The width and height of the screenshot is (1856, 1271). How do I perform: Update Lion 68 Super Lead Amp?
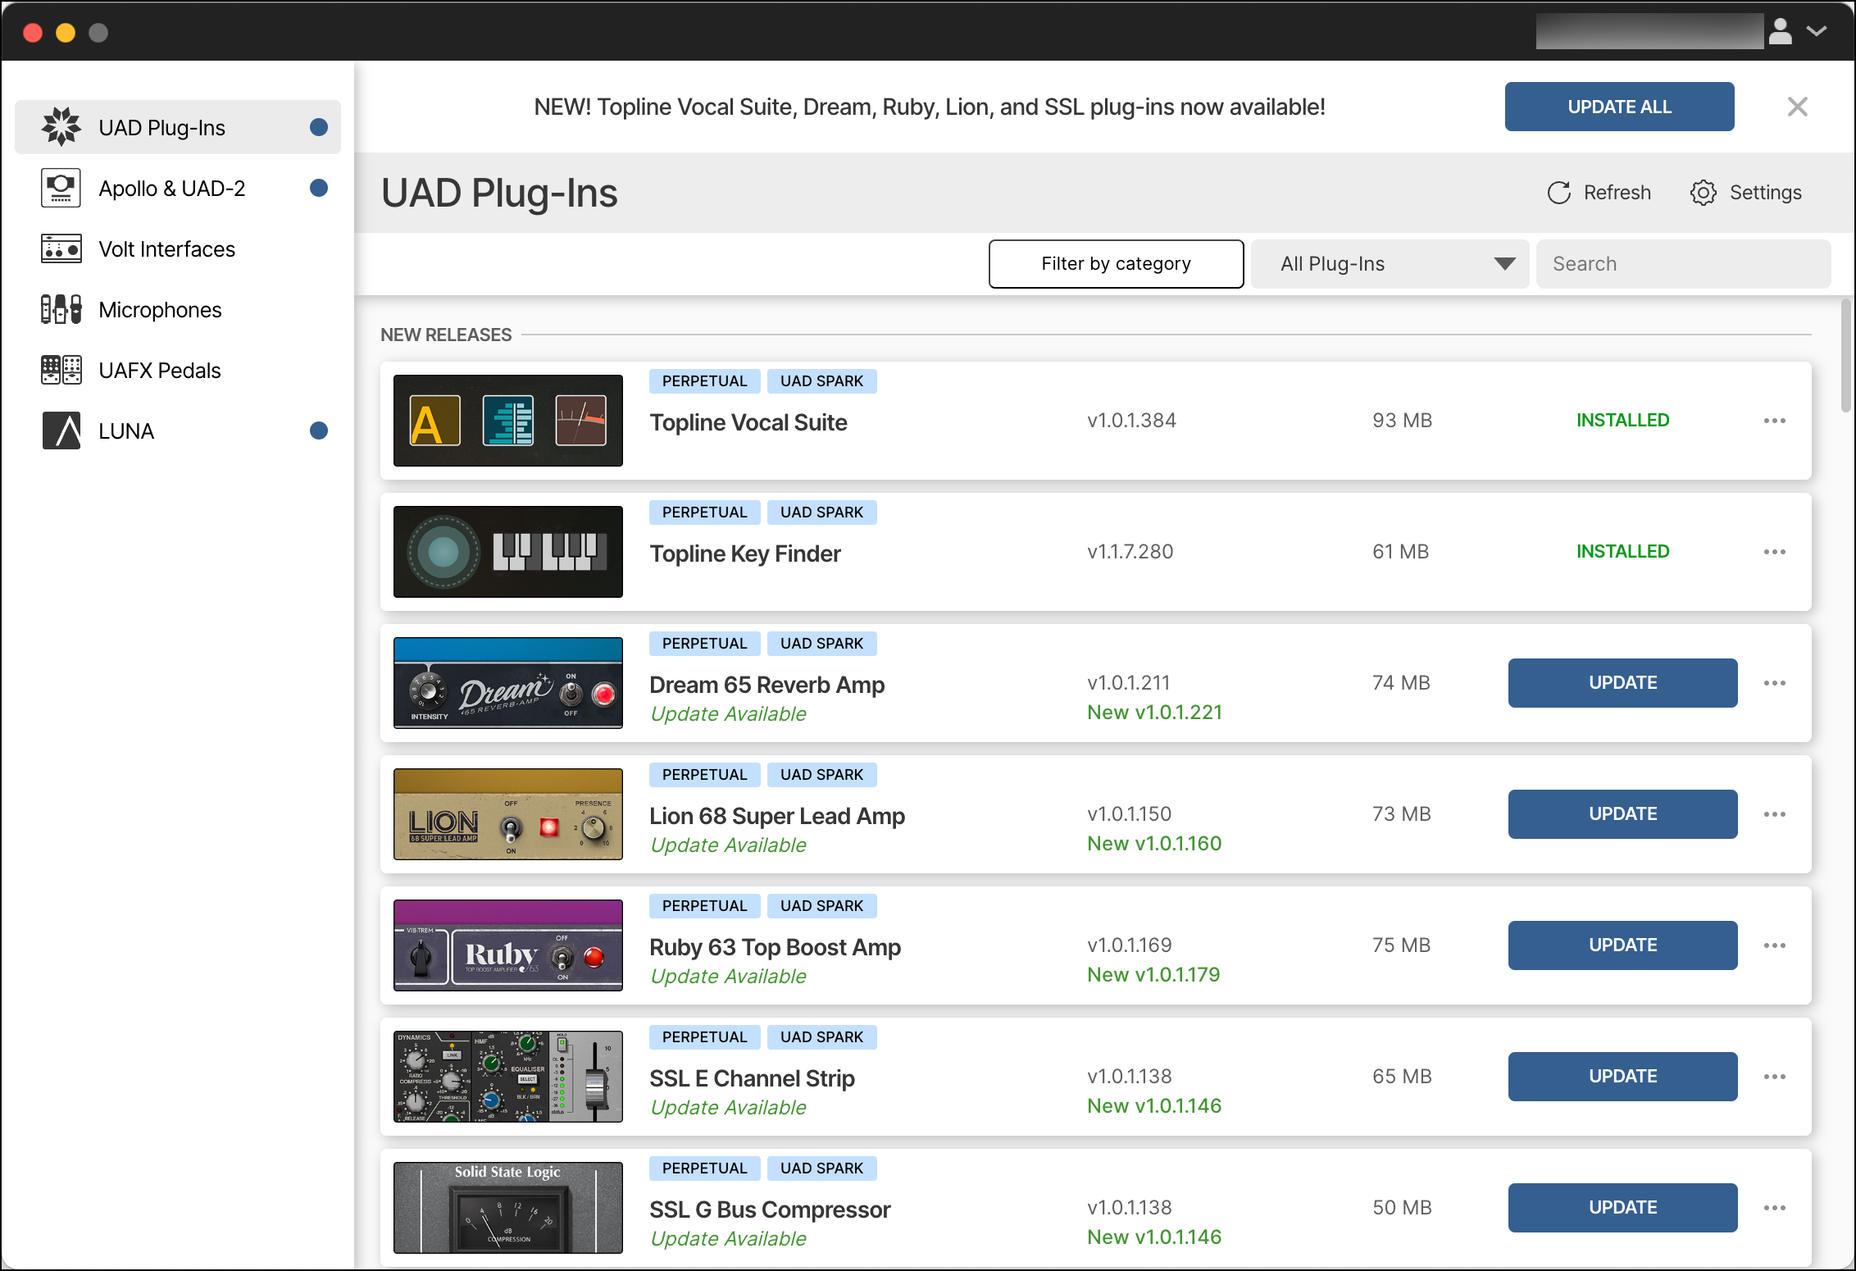[1622, 814]
